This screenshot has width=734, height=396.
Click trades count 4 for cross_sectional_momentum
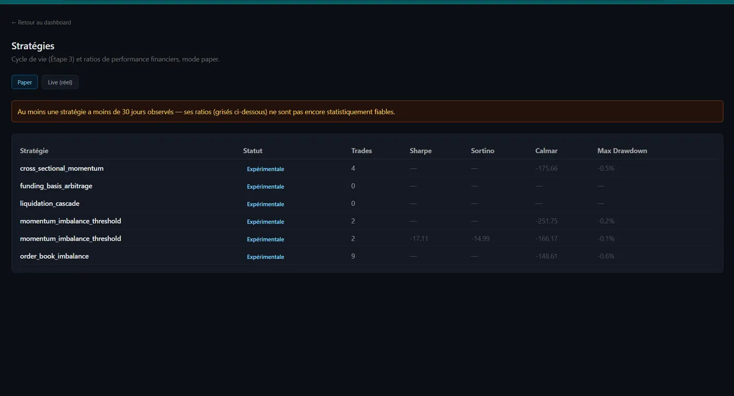(x=353, y=169)
